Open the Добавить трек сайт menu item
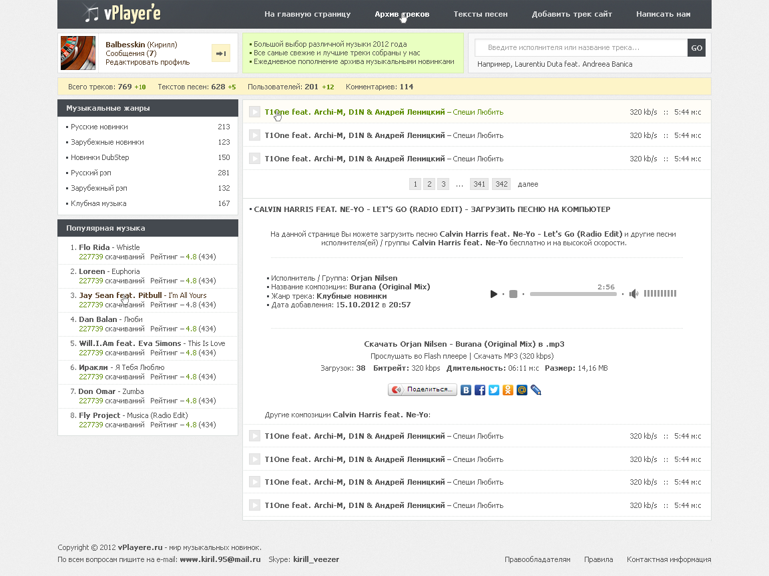The width and height of the screenshot is (769, 576). (572, 14)
